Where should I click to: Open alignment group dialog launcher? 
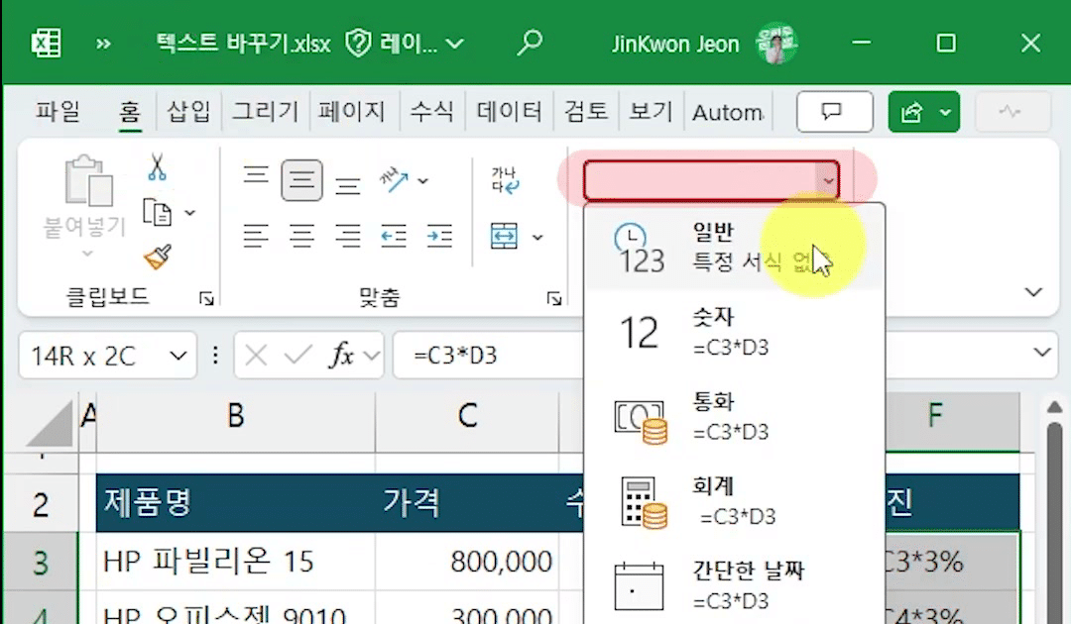[554, 298]
